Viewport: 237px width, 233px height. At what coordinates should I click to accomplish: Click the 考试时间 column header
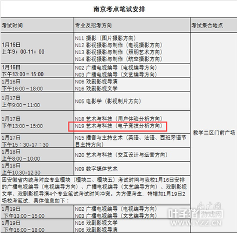click(37, 25)
